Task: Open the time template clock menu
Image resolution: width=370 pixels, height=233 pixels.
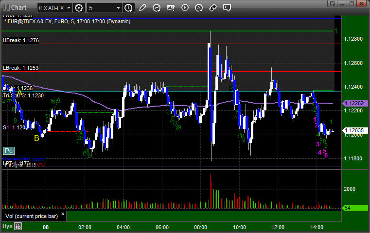Action: [129, 8]
